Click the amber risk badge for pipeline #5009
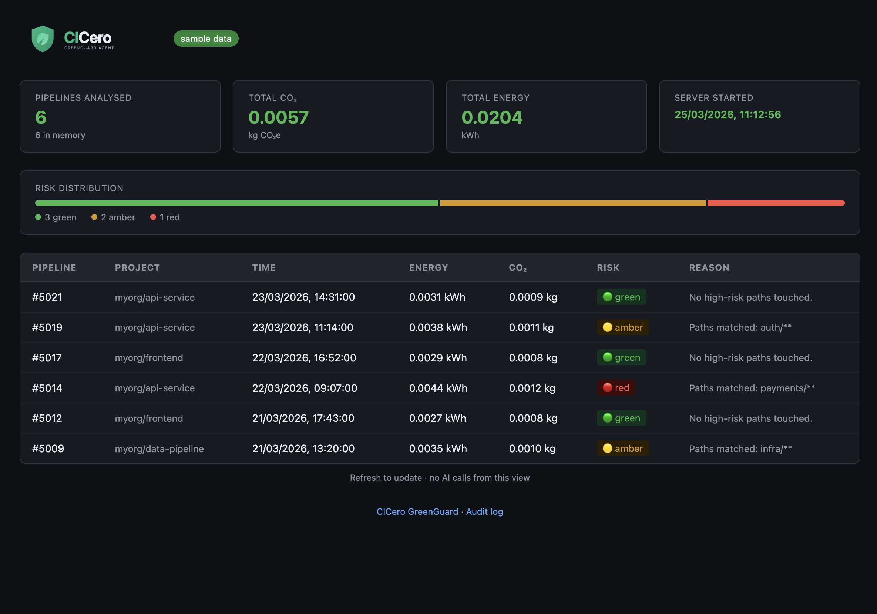This screenshot has height=614, width=877. (x=622, y=448)
